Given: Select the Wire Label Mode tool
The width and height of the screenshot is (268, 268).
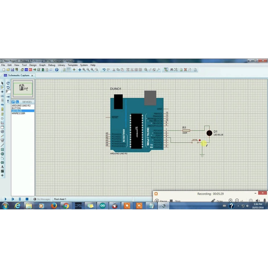Looking at the screenshot, I should click(2, 96).
